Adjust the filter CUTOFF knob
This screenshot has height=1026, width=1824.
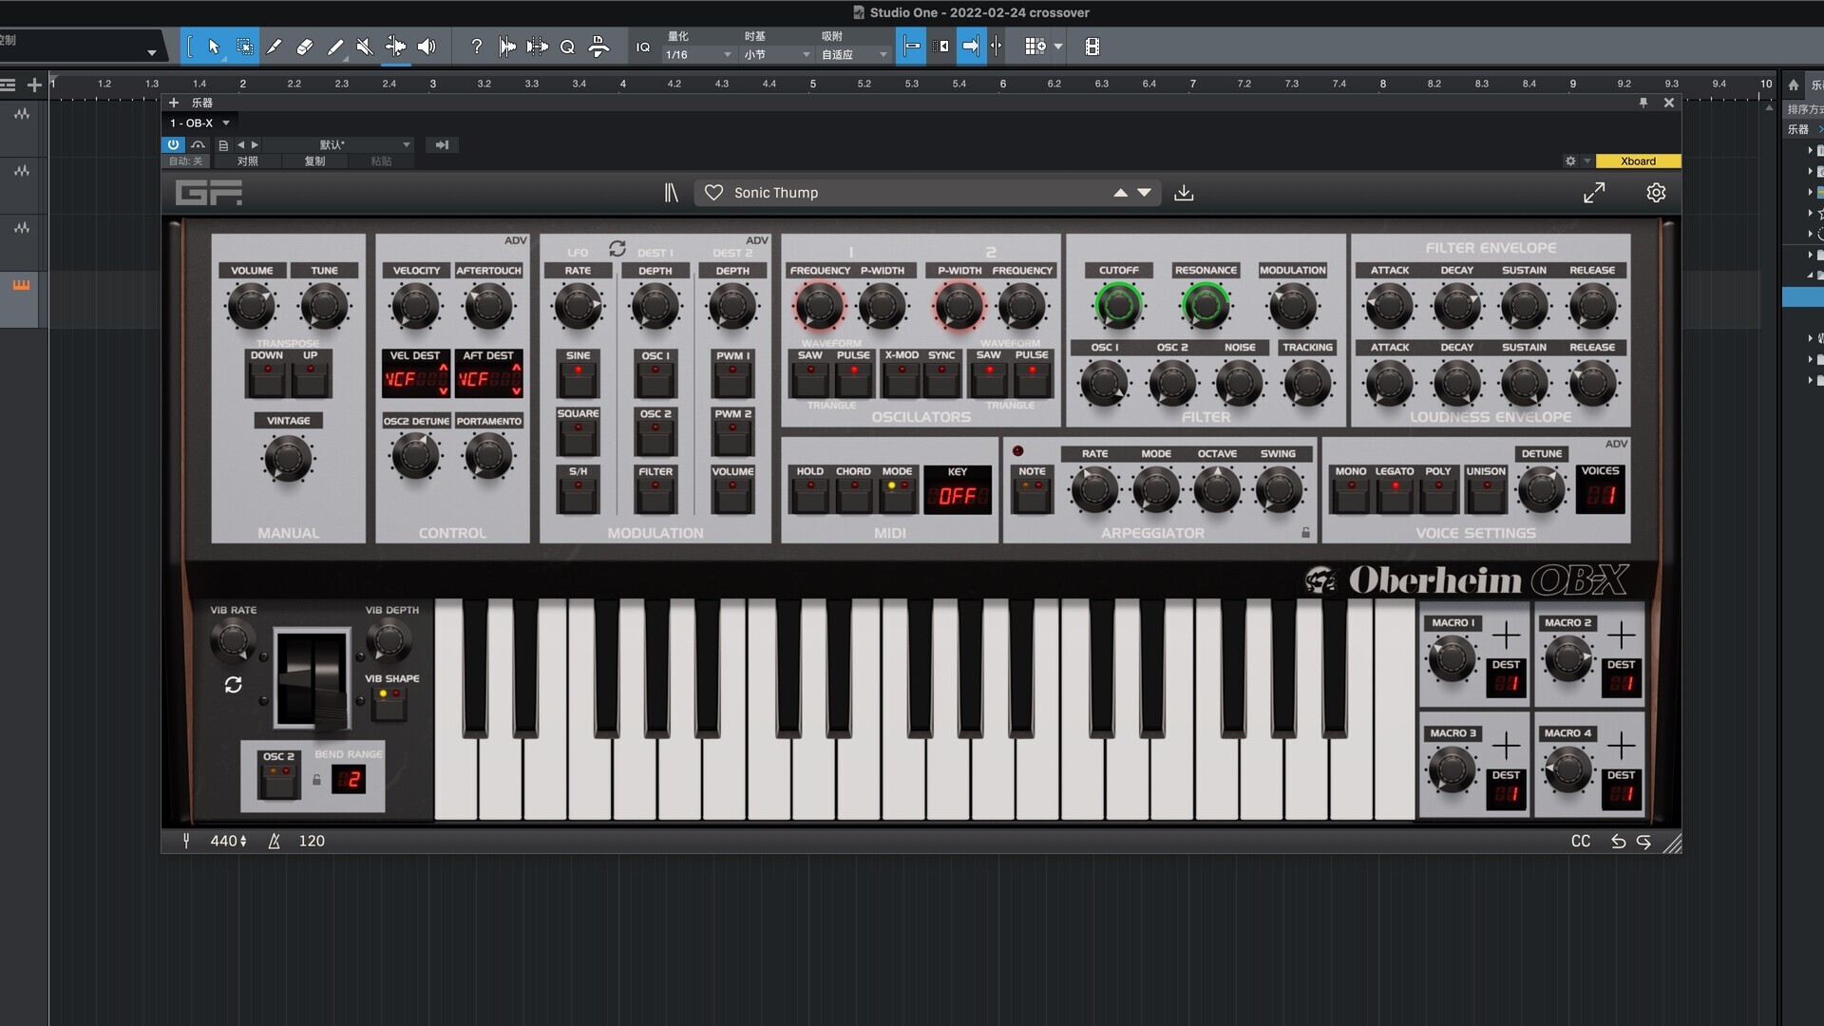[x=1119, y=306]
